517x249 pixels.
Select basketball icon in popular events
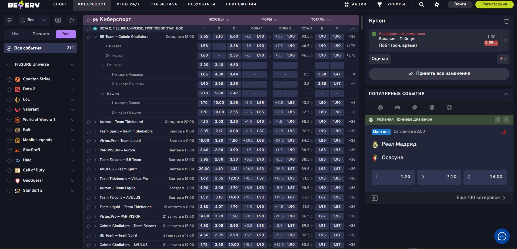pyautogui.click(x=449, y=108)
